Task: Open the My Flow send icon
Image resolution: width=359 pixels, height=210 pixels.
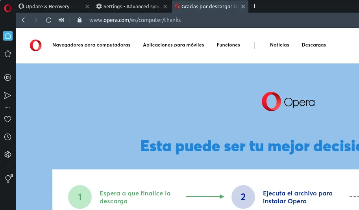Action: click(7, 95)
